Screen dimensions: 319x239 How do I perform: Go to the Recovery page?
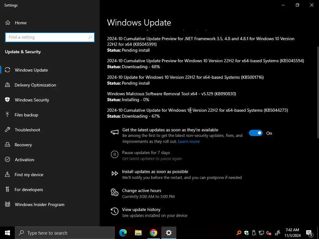pyautogui.click(x=23, y=145)
